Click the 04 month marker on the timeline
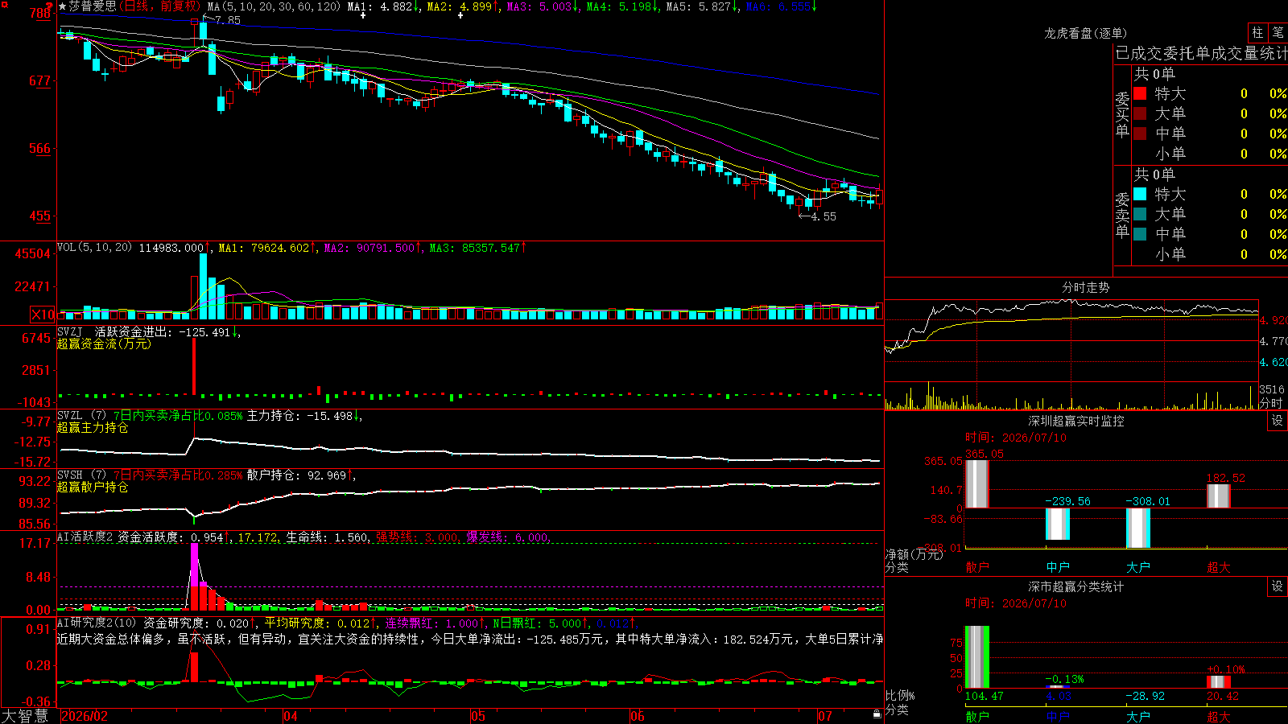The height and width of the screenshot is (724, 1288). coord(291,716)
